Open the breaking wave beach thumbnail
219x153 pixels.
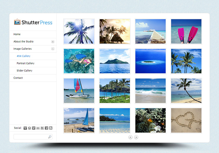pos(150,91)
